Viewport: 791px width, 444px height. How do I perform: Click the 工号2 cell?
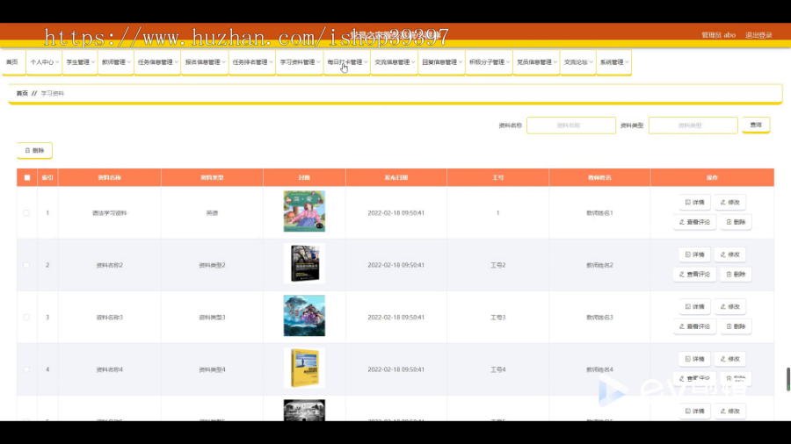pos(498,265)
